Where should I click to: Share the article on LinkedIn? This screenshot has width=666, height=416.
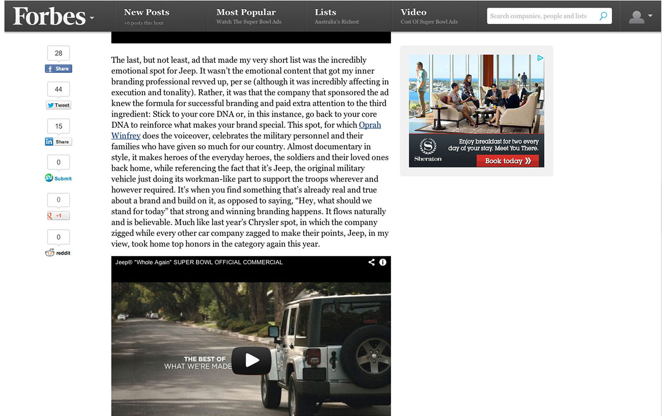point(58,142)
